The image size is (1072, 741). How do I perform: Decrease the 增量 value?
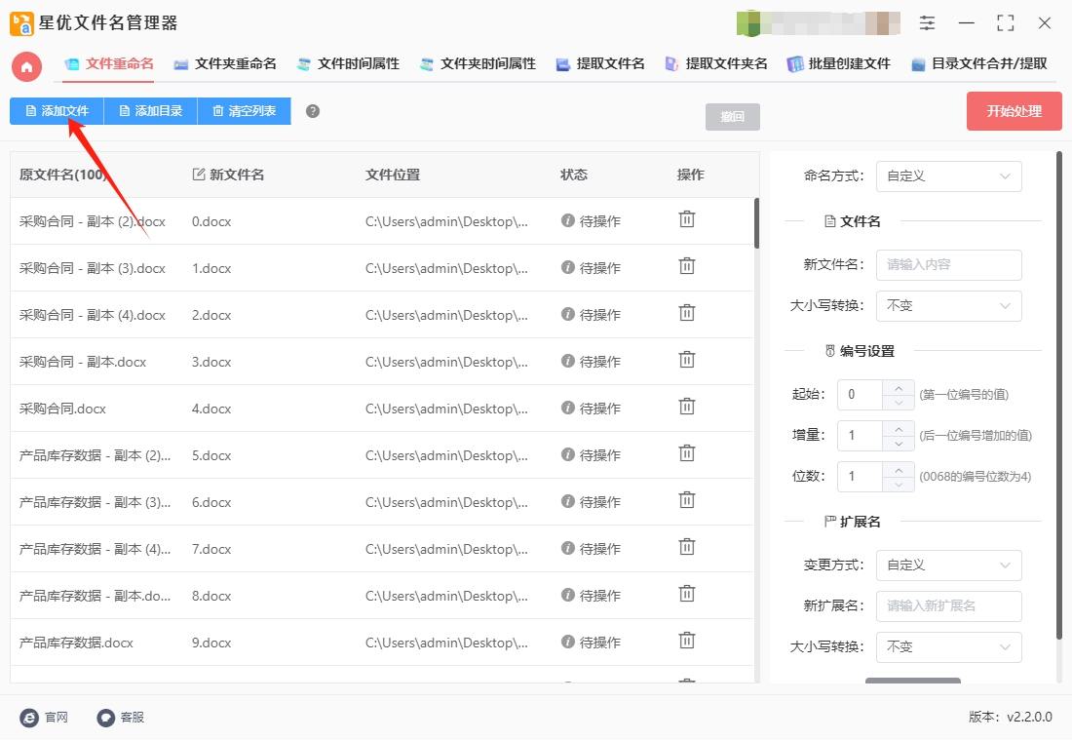tap(899, 444)
